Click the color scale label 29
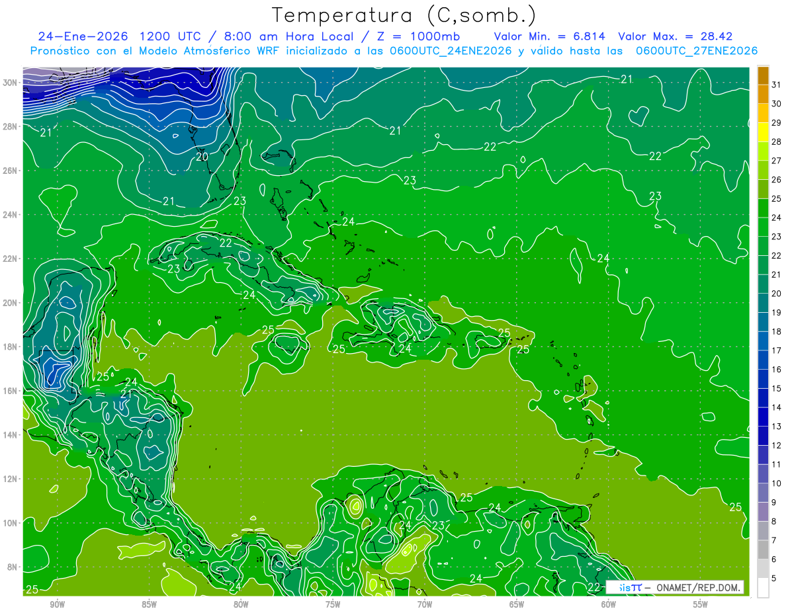 coord(776,122)
